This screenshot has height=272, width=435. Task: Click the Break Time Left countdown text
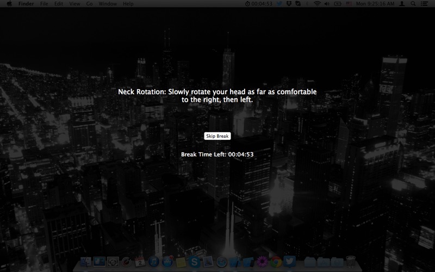(x=217, y=154)
